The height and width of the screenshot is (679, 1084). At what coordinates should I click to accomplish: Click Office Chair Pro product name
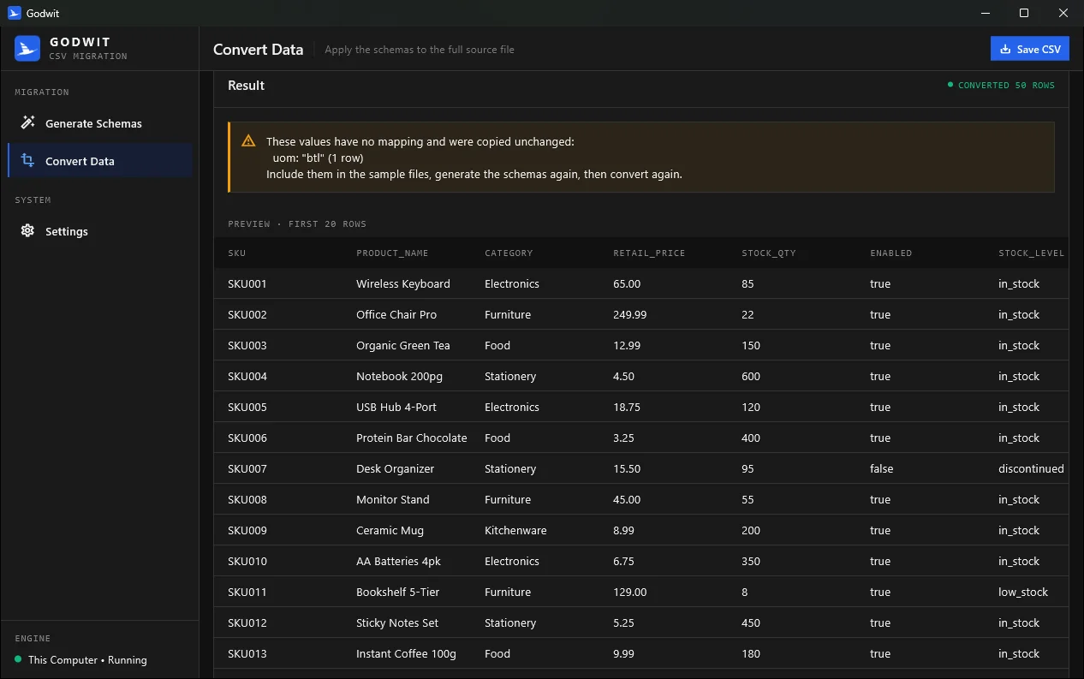[396, 314]
